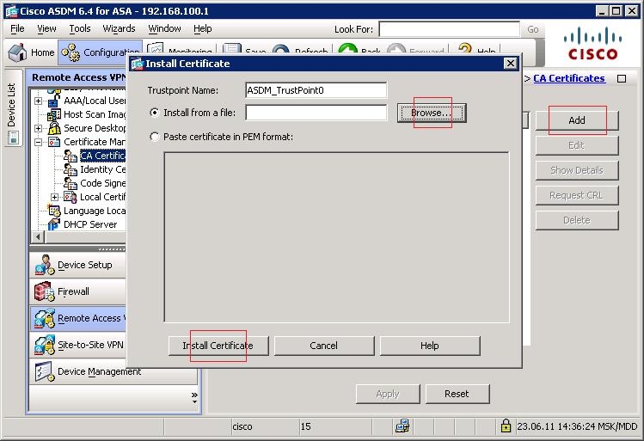The image size is (644, 441).
Task: Select Install from a file radio button
Action: click(x=155, y=113)
